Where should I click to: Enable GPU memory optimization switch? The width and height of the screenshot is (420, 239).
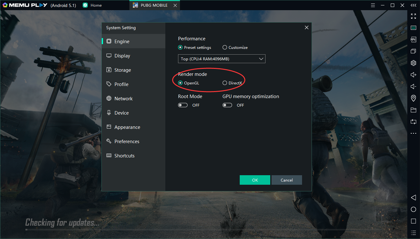coord(227,105)
